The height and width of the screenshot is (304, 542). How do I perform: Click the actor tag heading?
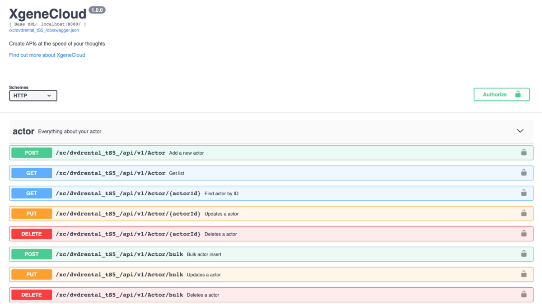tap(23, 131)
